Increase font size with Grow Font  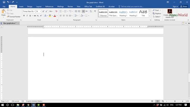point(43,11)
